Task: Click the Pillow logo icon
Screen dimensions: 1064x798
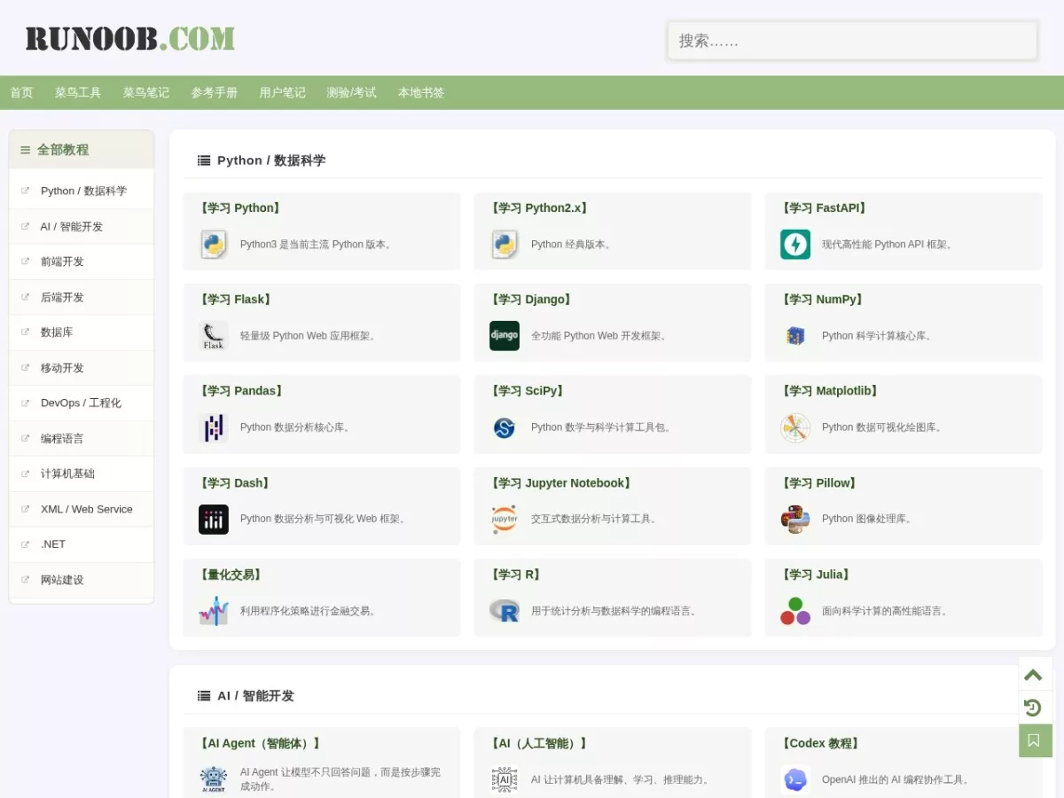Action: (795, 520)
